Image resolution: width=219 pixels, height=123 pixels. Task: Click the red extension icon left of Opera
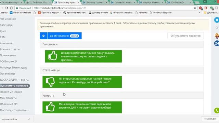(201, 8)
